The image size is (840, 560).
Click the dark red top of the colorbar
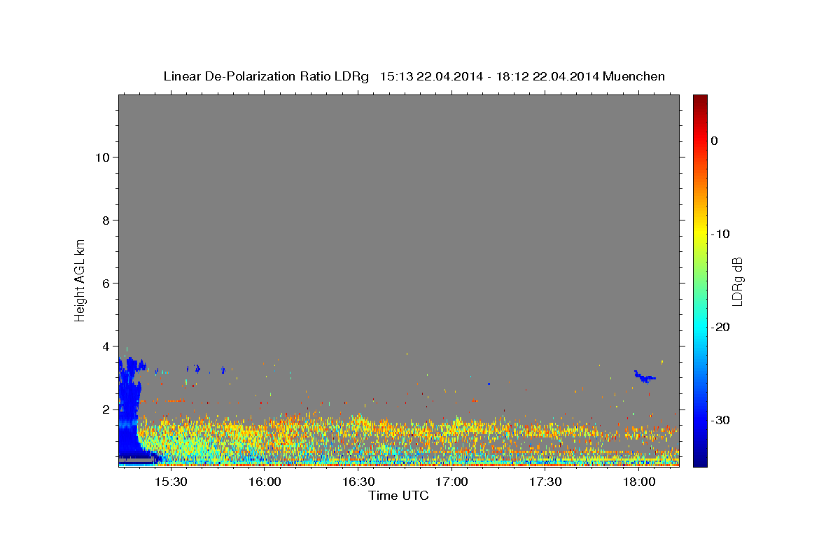(700, 99)
